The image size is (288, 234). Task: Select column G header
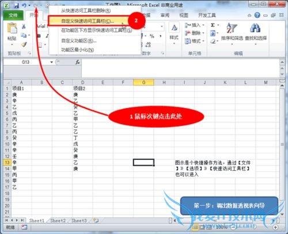[143, 82]
